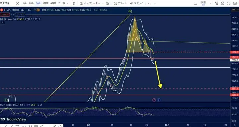Open the candlestick chart style icon
Image resolution: width=239 pixels, height=127 pixels.
[74, 3]
